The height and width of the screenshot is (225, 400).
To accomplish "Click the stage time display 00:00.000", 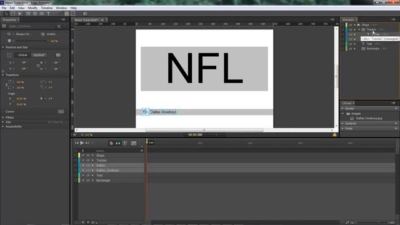I will pyautogui.click(x=196, y=135).
